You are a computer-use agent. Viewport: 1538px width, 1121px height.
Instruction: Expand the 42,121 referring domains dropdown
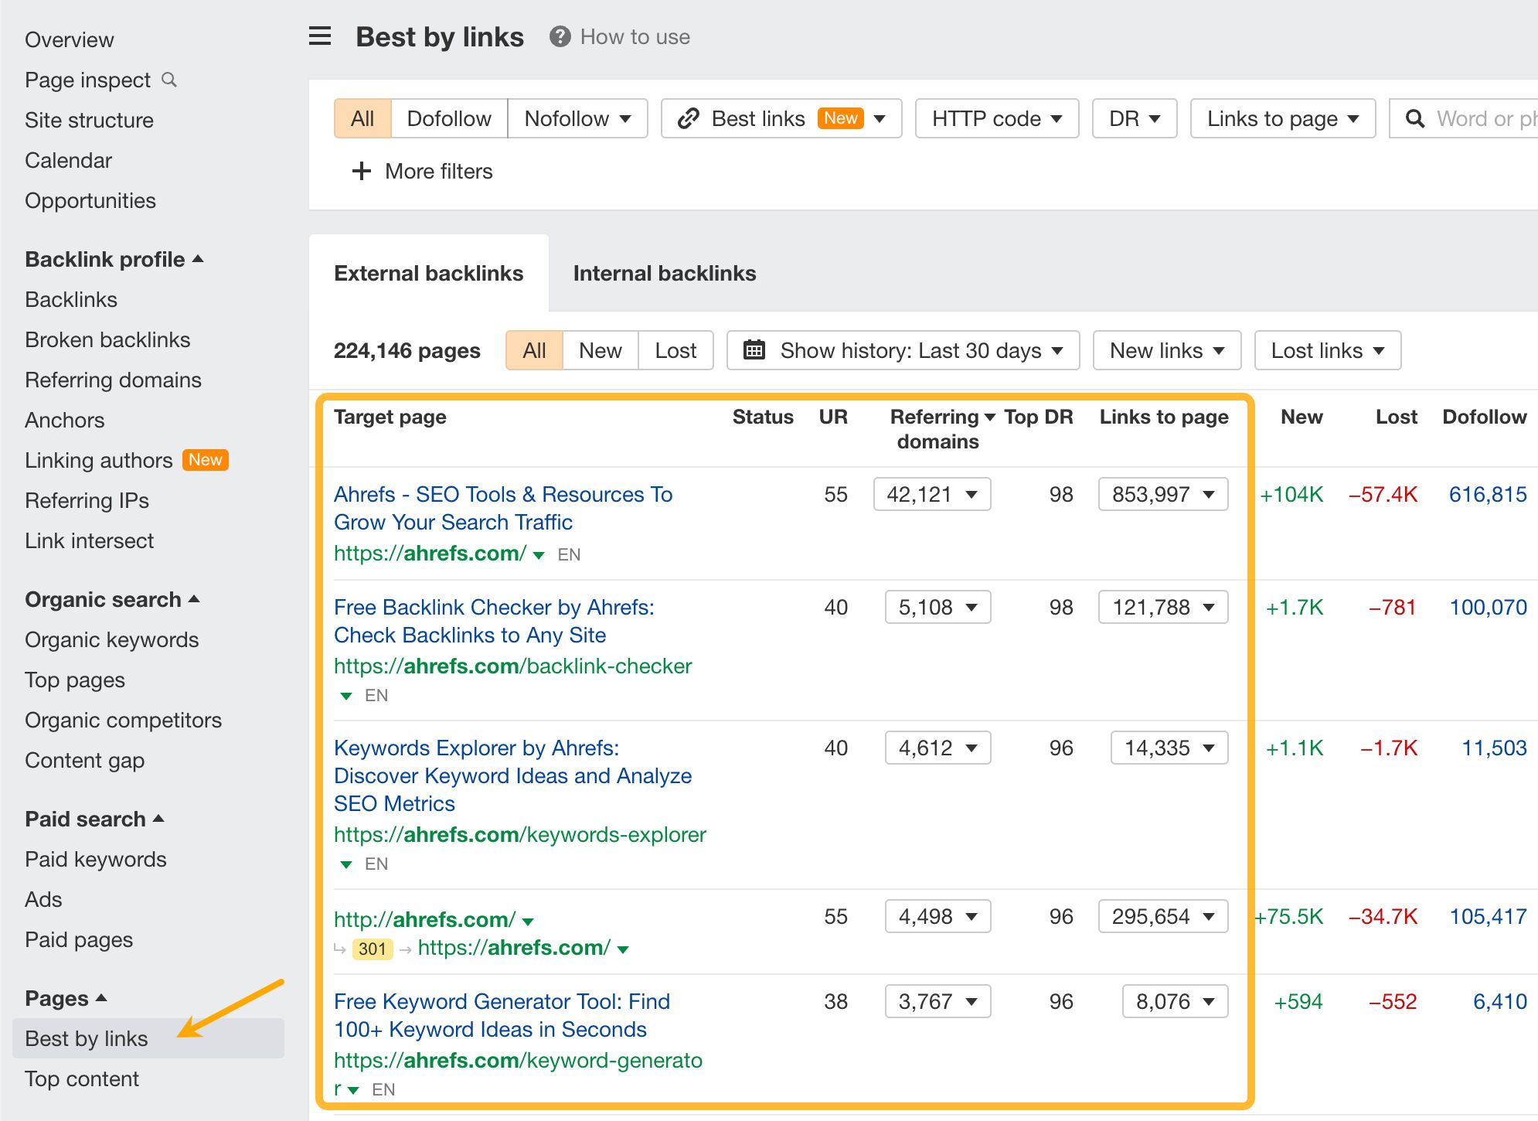pos(931,494)
